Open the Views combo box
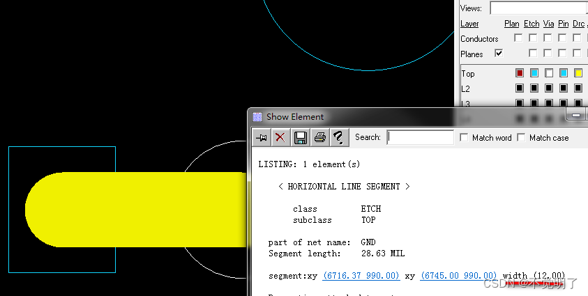Image resolution: width=588 pixels, height=296 pixels. coord(539,8)
